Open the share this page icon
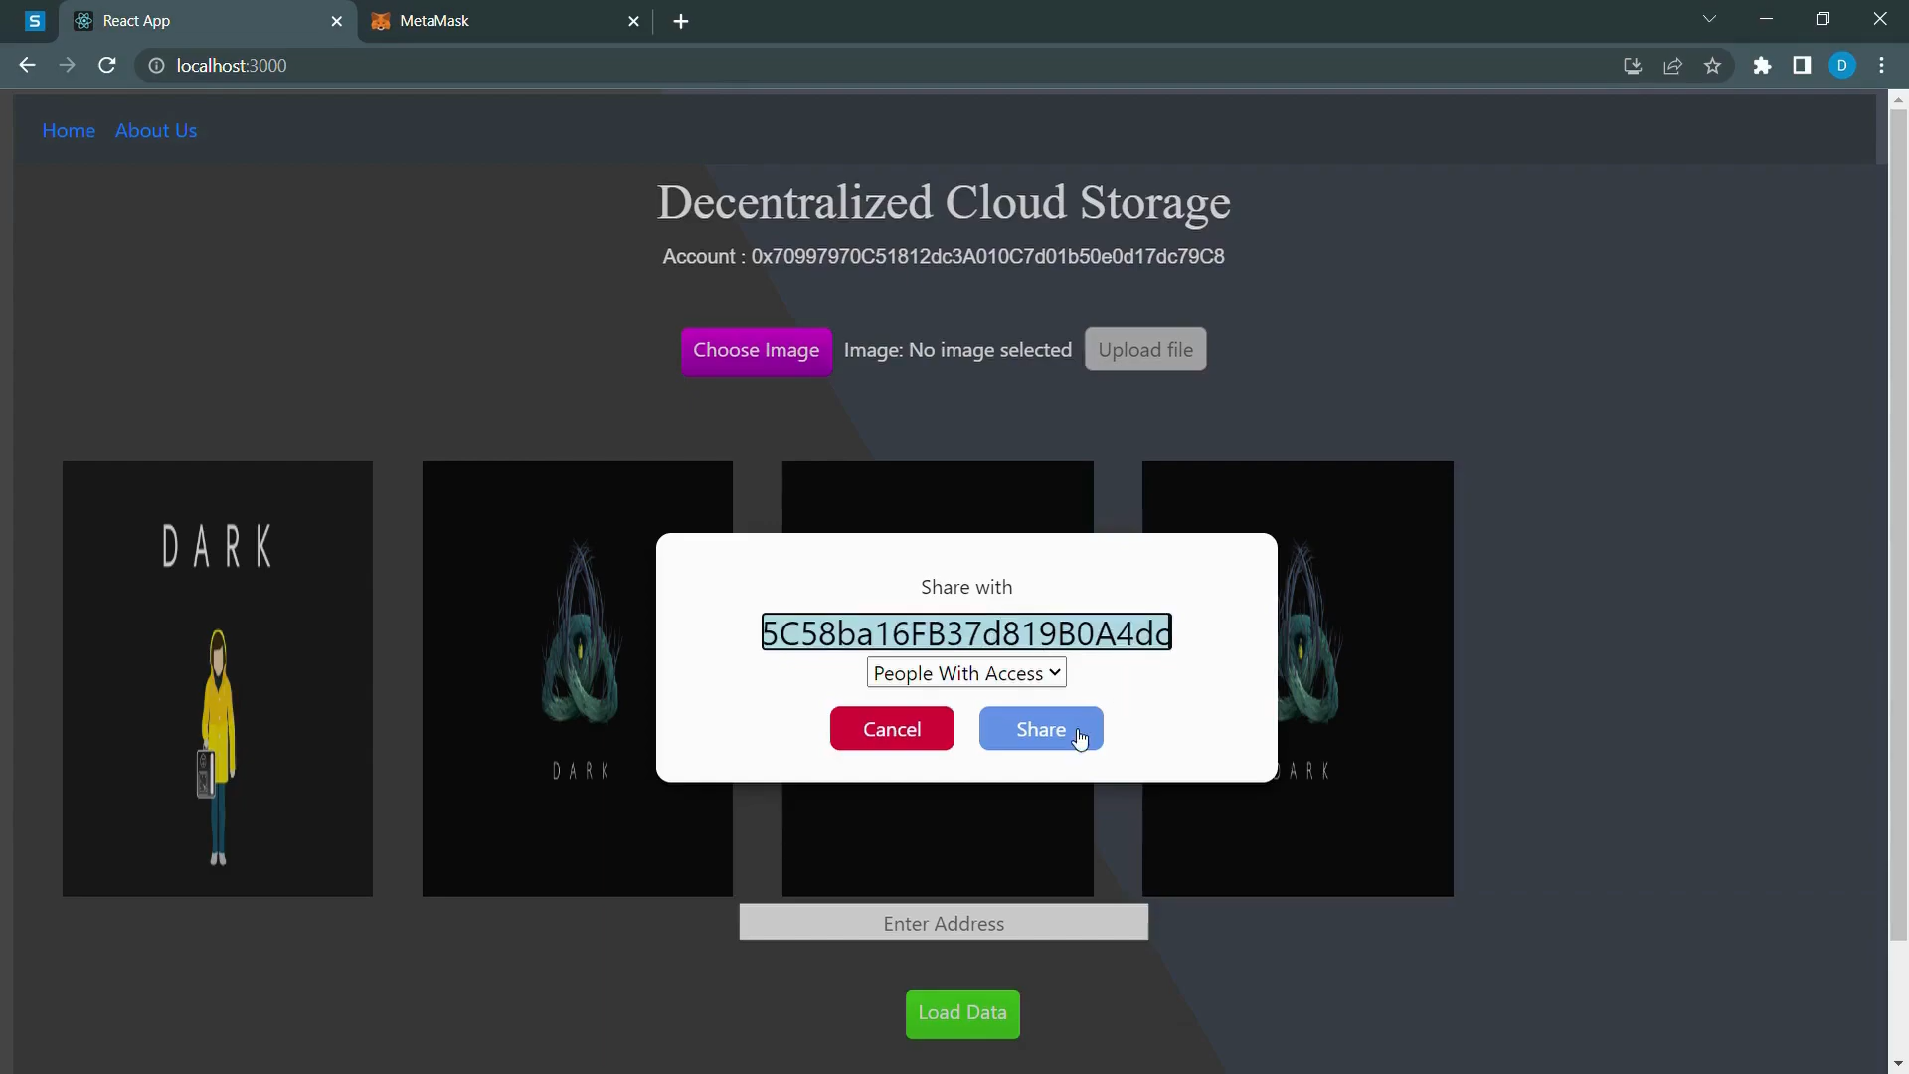Screen dimensions: 1909x1074 pos(1672,65)
